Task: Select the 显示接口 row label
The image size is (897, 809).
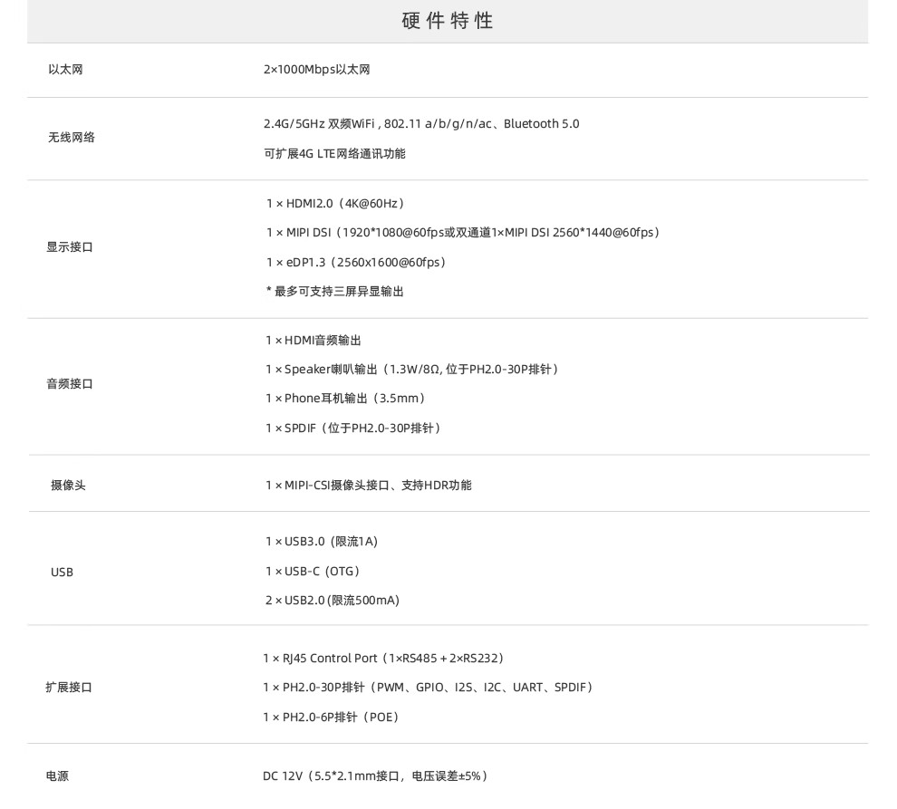Action: tap(70, 247)
